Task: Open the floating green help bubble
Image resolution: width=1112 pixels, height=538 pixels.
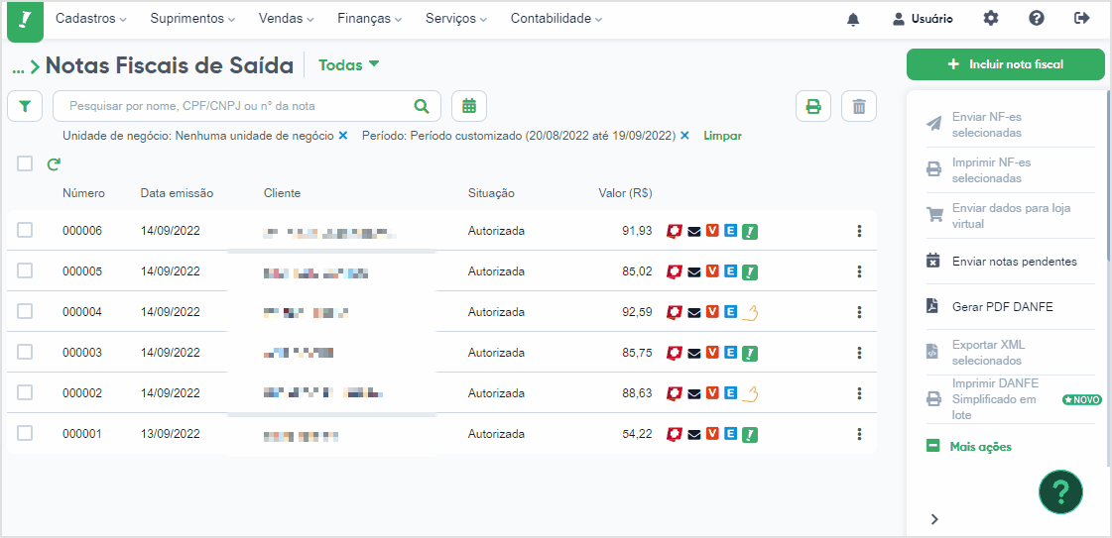Action: pos(1061,491)
